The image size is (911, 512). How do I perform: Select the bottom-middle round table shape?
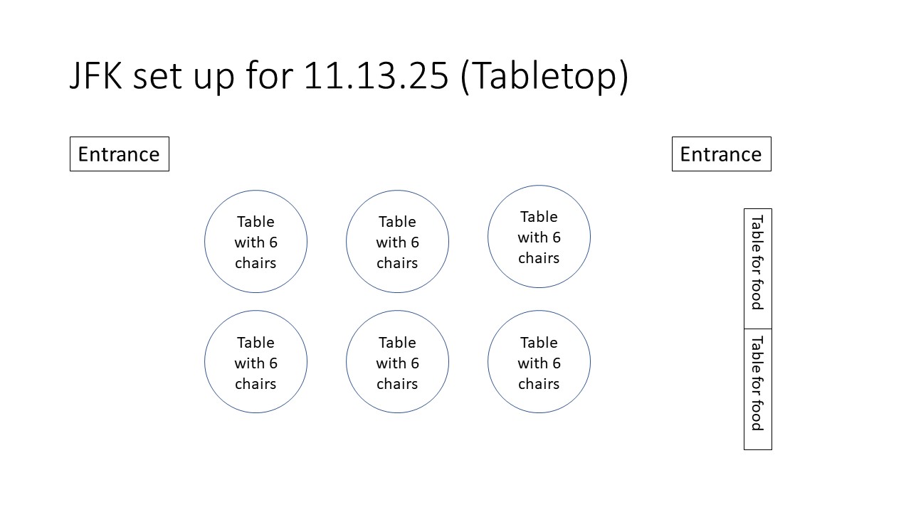(397, 362)
